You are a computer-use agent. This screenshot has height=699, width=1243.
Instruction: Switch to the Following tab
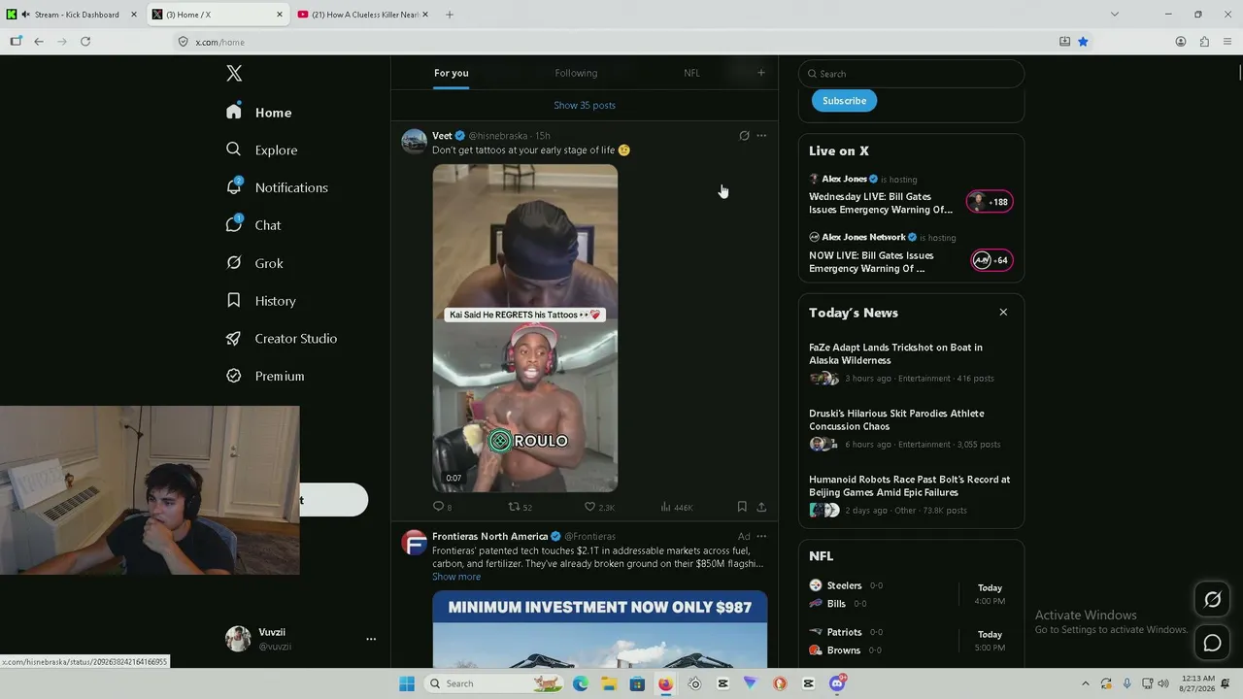(576, 73)
